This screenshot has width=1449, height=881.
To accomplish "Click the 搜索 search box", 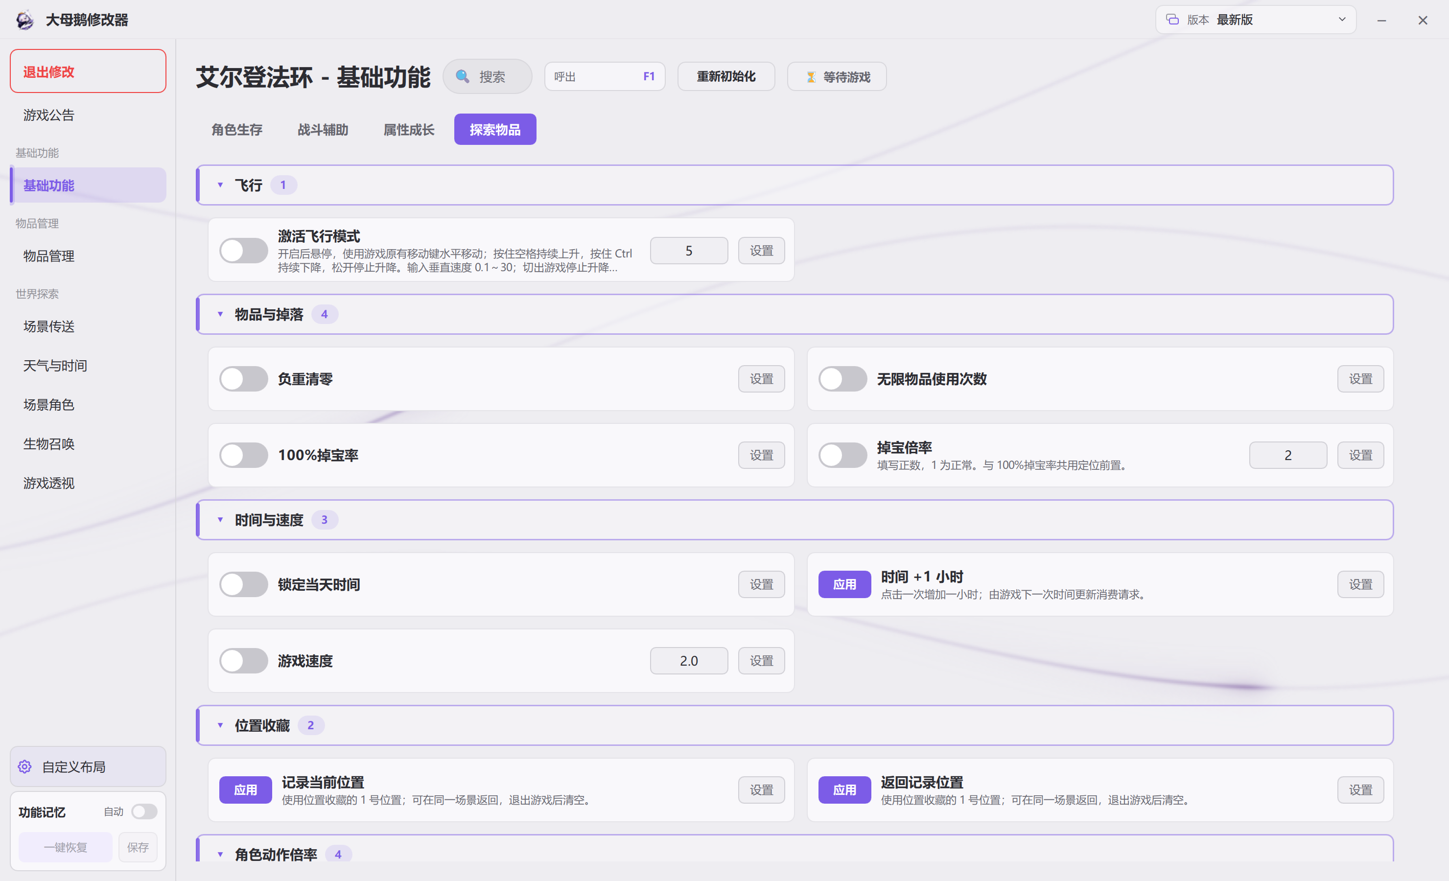I will tap(488, 76).
